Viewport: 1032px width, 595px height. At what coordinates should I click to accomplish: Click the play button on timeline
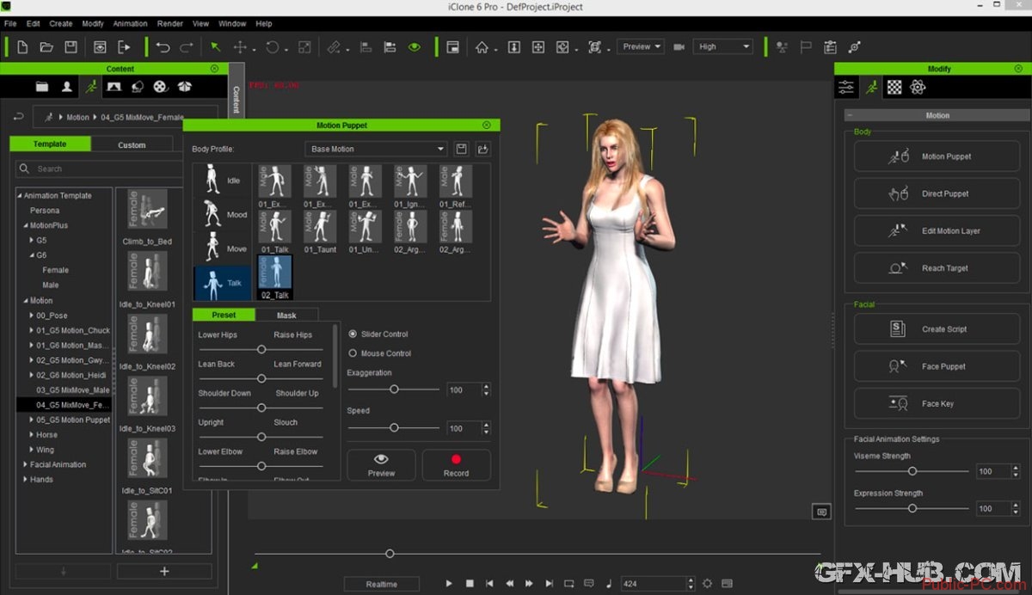tap(449, 584)
